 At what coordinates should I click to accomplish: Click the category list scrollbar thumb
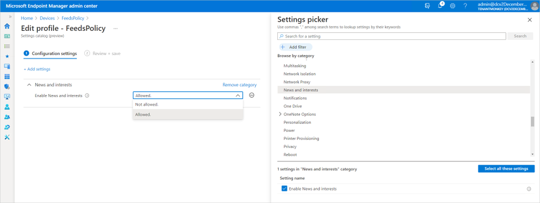click(x=532, y=121)
